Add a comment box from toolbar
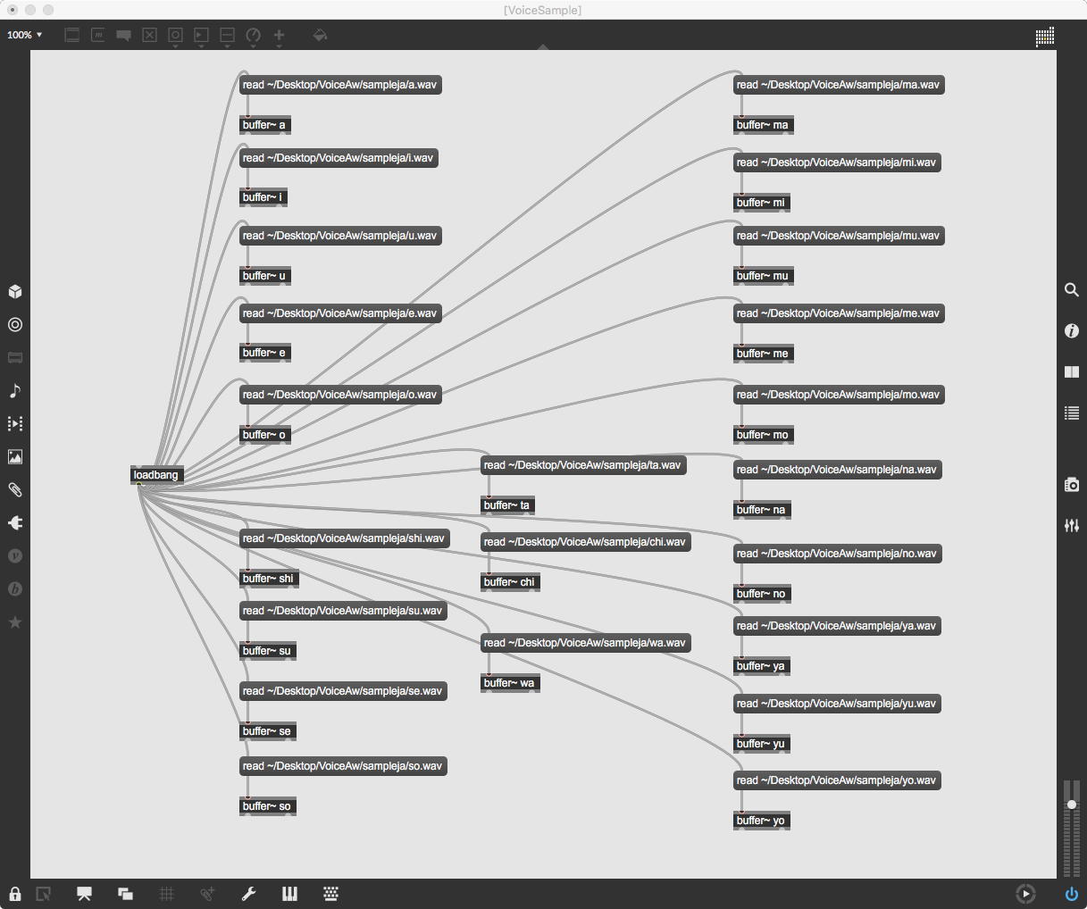Viewport: 1087px width, 909px height. [124, 35]
